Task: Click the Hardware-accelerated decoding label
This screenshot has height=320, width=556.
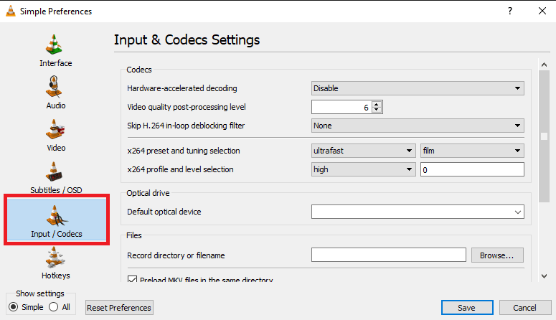Action: [182, 88]
